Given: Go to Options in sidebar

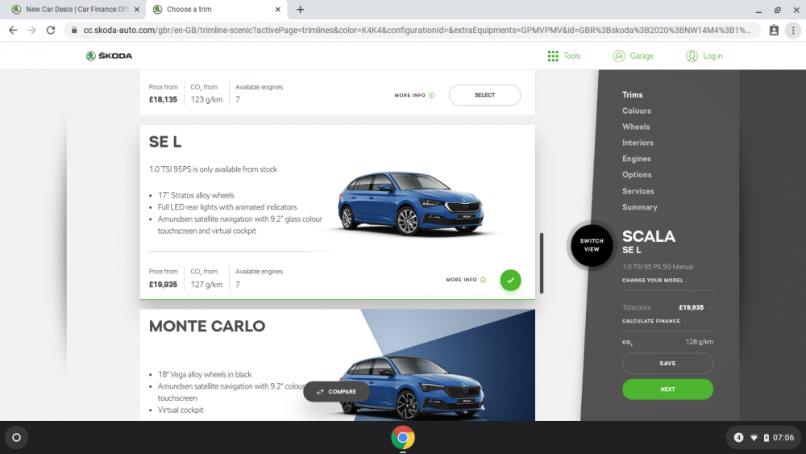Looking at the screenshot, I should [637, 175].
